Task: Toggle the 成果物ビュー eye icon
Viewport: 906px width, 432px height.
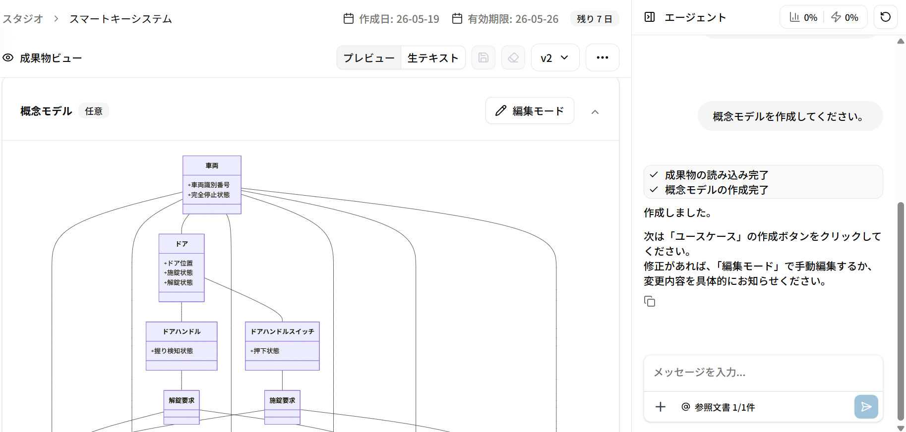Action: click(8, 58)
